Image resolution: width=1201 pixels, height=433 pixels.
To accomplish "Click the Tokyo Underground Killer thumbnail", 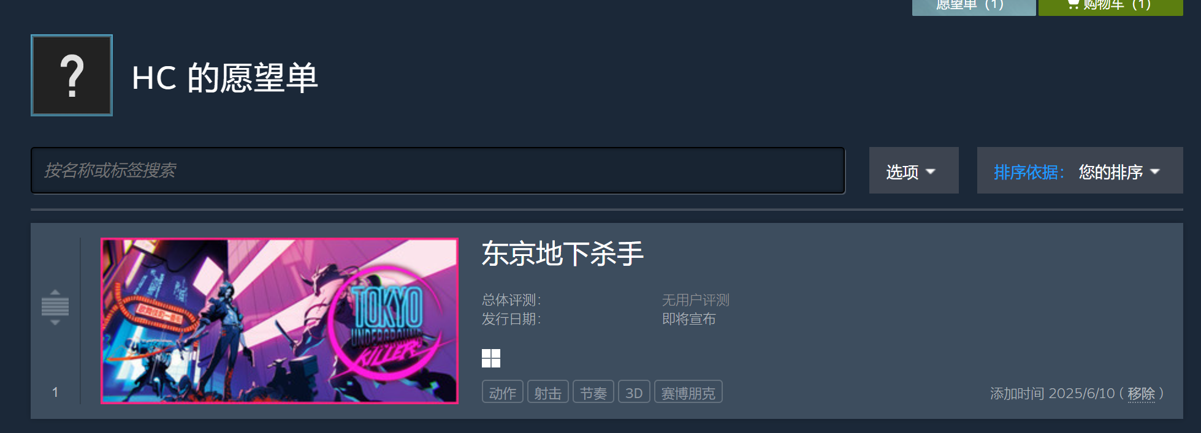I will (280, 321).
